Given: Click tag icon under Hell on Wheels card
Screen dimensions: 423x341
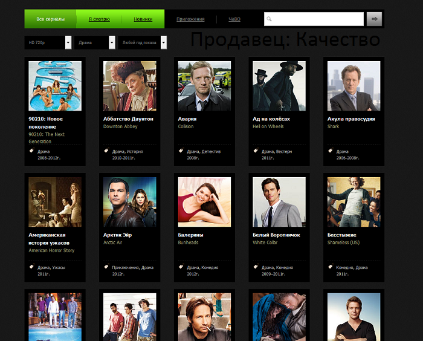Looking at the screenshot, I should 256,151.
